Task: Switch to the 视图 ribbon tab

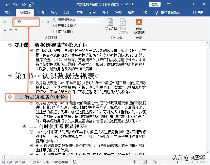Action: click(x=131, y=12)
